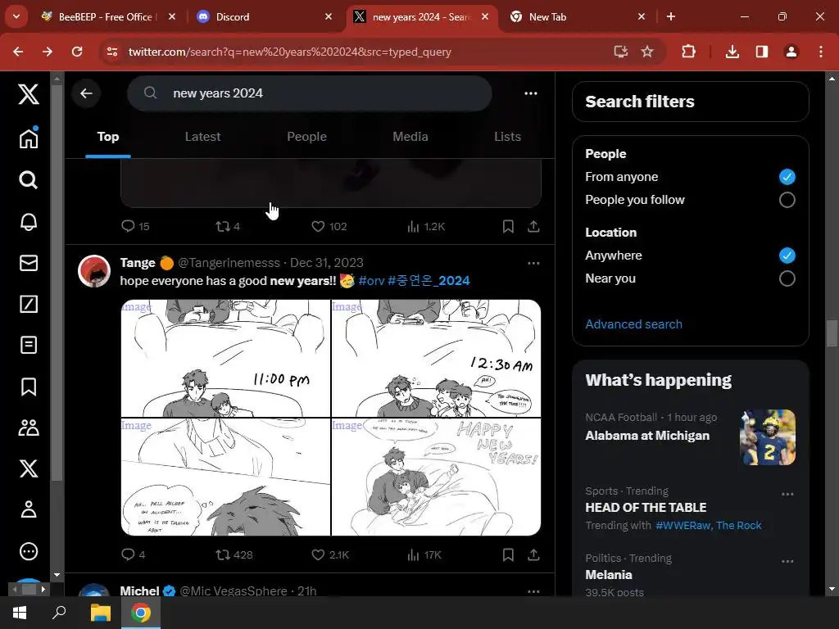Open the Home icon in X sidebar
Screen dimensions: 839x629
tap(29, 138)
